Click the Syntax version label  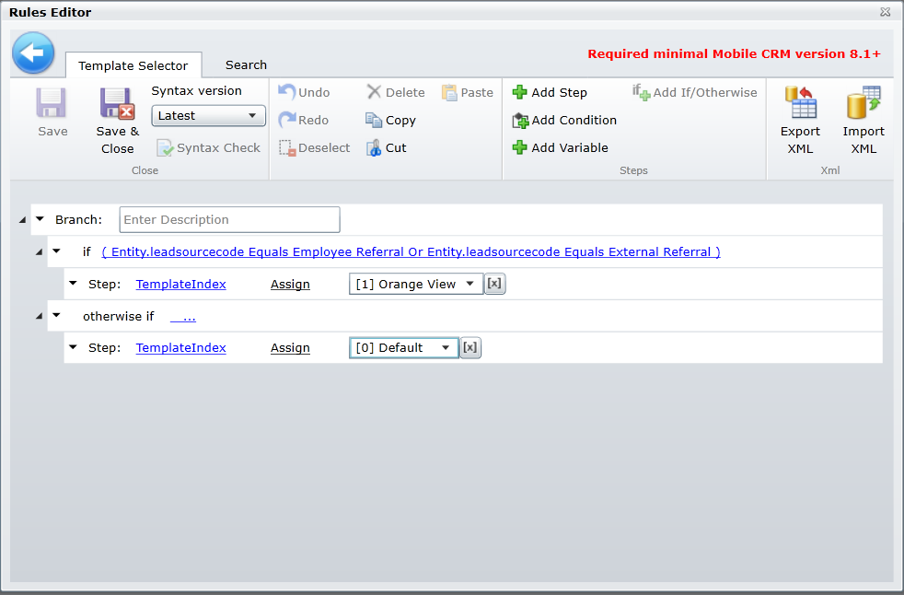pos(197,90)
